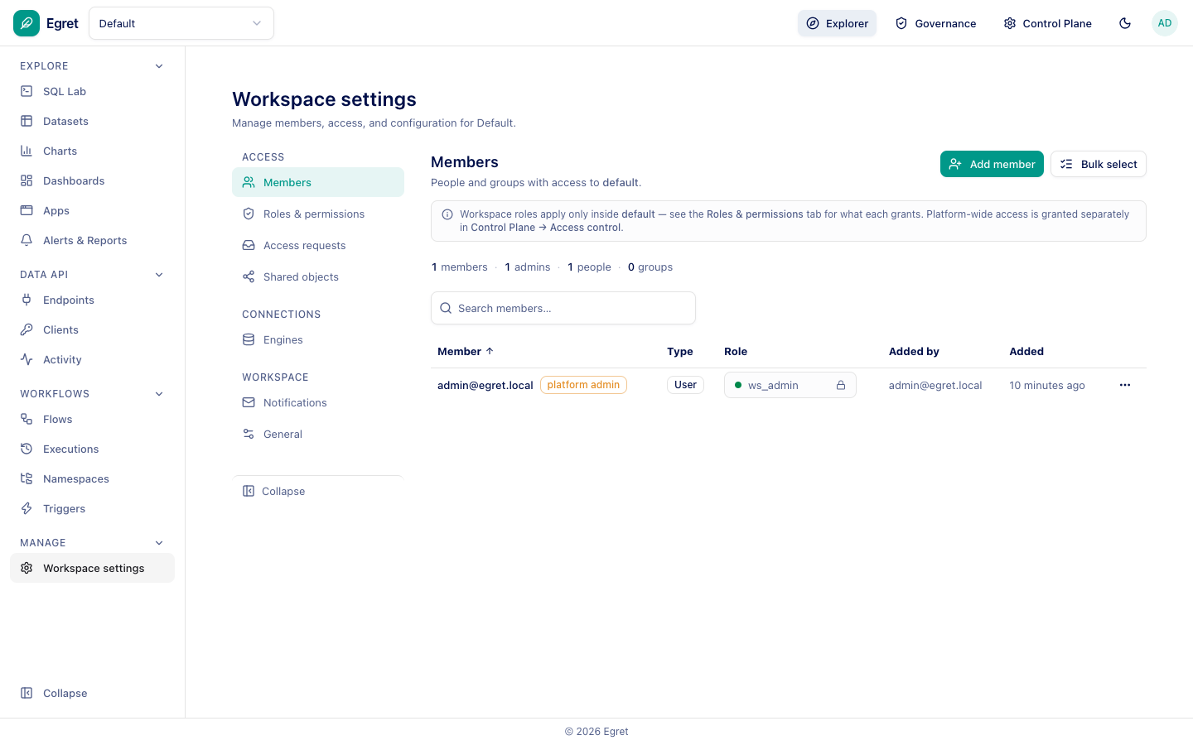Open Dashboards in the sidebar
1193x745 pixels.
point(92,180)
